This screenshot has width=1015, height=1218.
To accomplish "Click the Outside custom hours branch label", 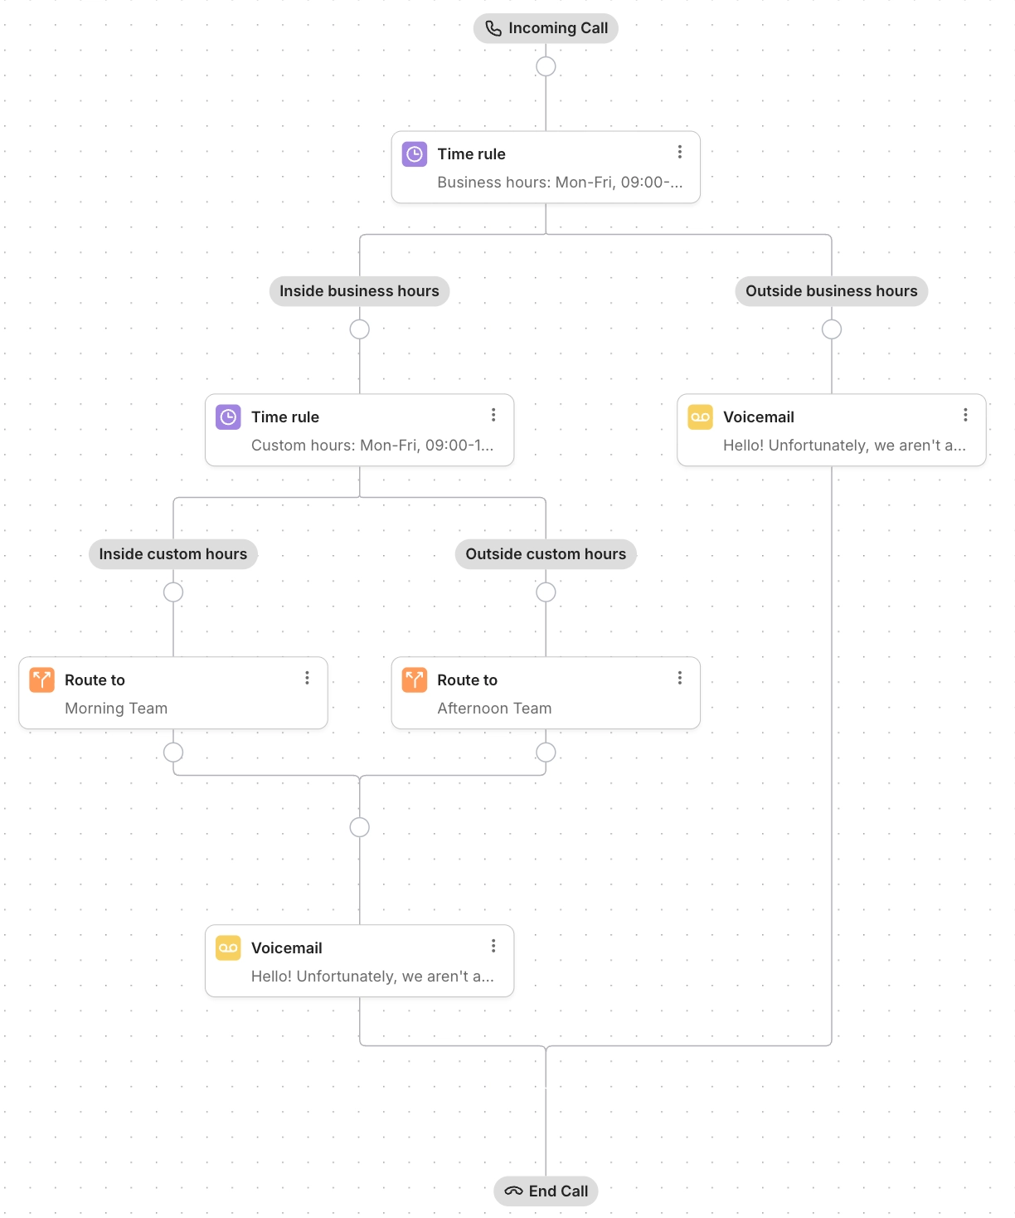I will pos(546,553).
